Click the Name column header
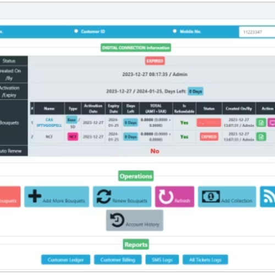 pyautogui.click(x=49, y=108)
